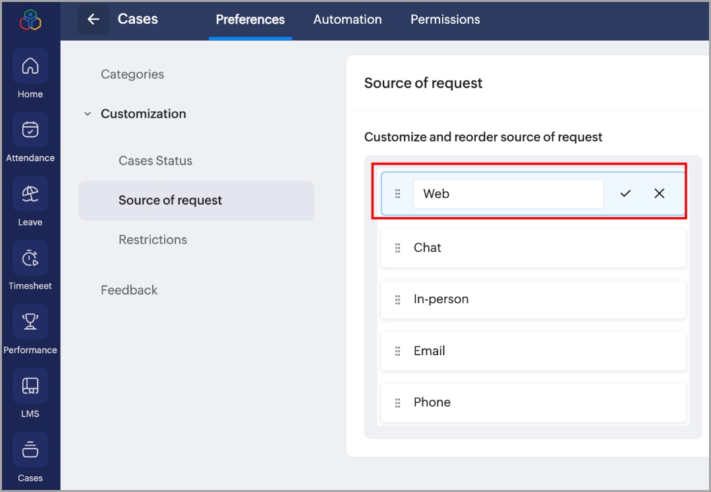Viewport: 711px width, 492px height.
Task: Confirm the Web source edit with checkmark
Action: (625, 193)
